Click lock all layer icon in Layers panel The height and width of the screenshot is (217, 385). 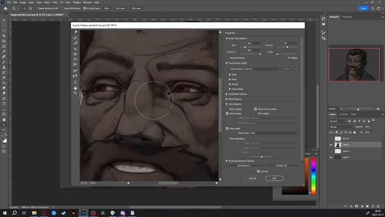pos(354,133)
